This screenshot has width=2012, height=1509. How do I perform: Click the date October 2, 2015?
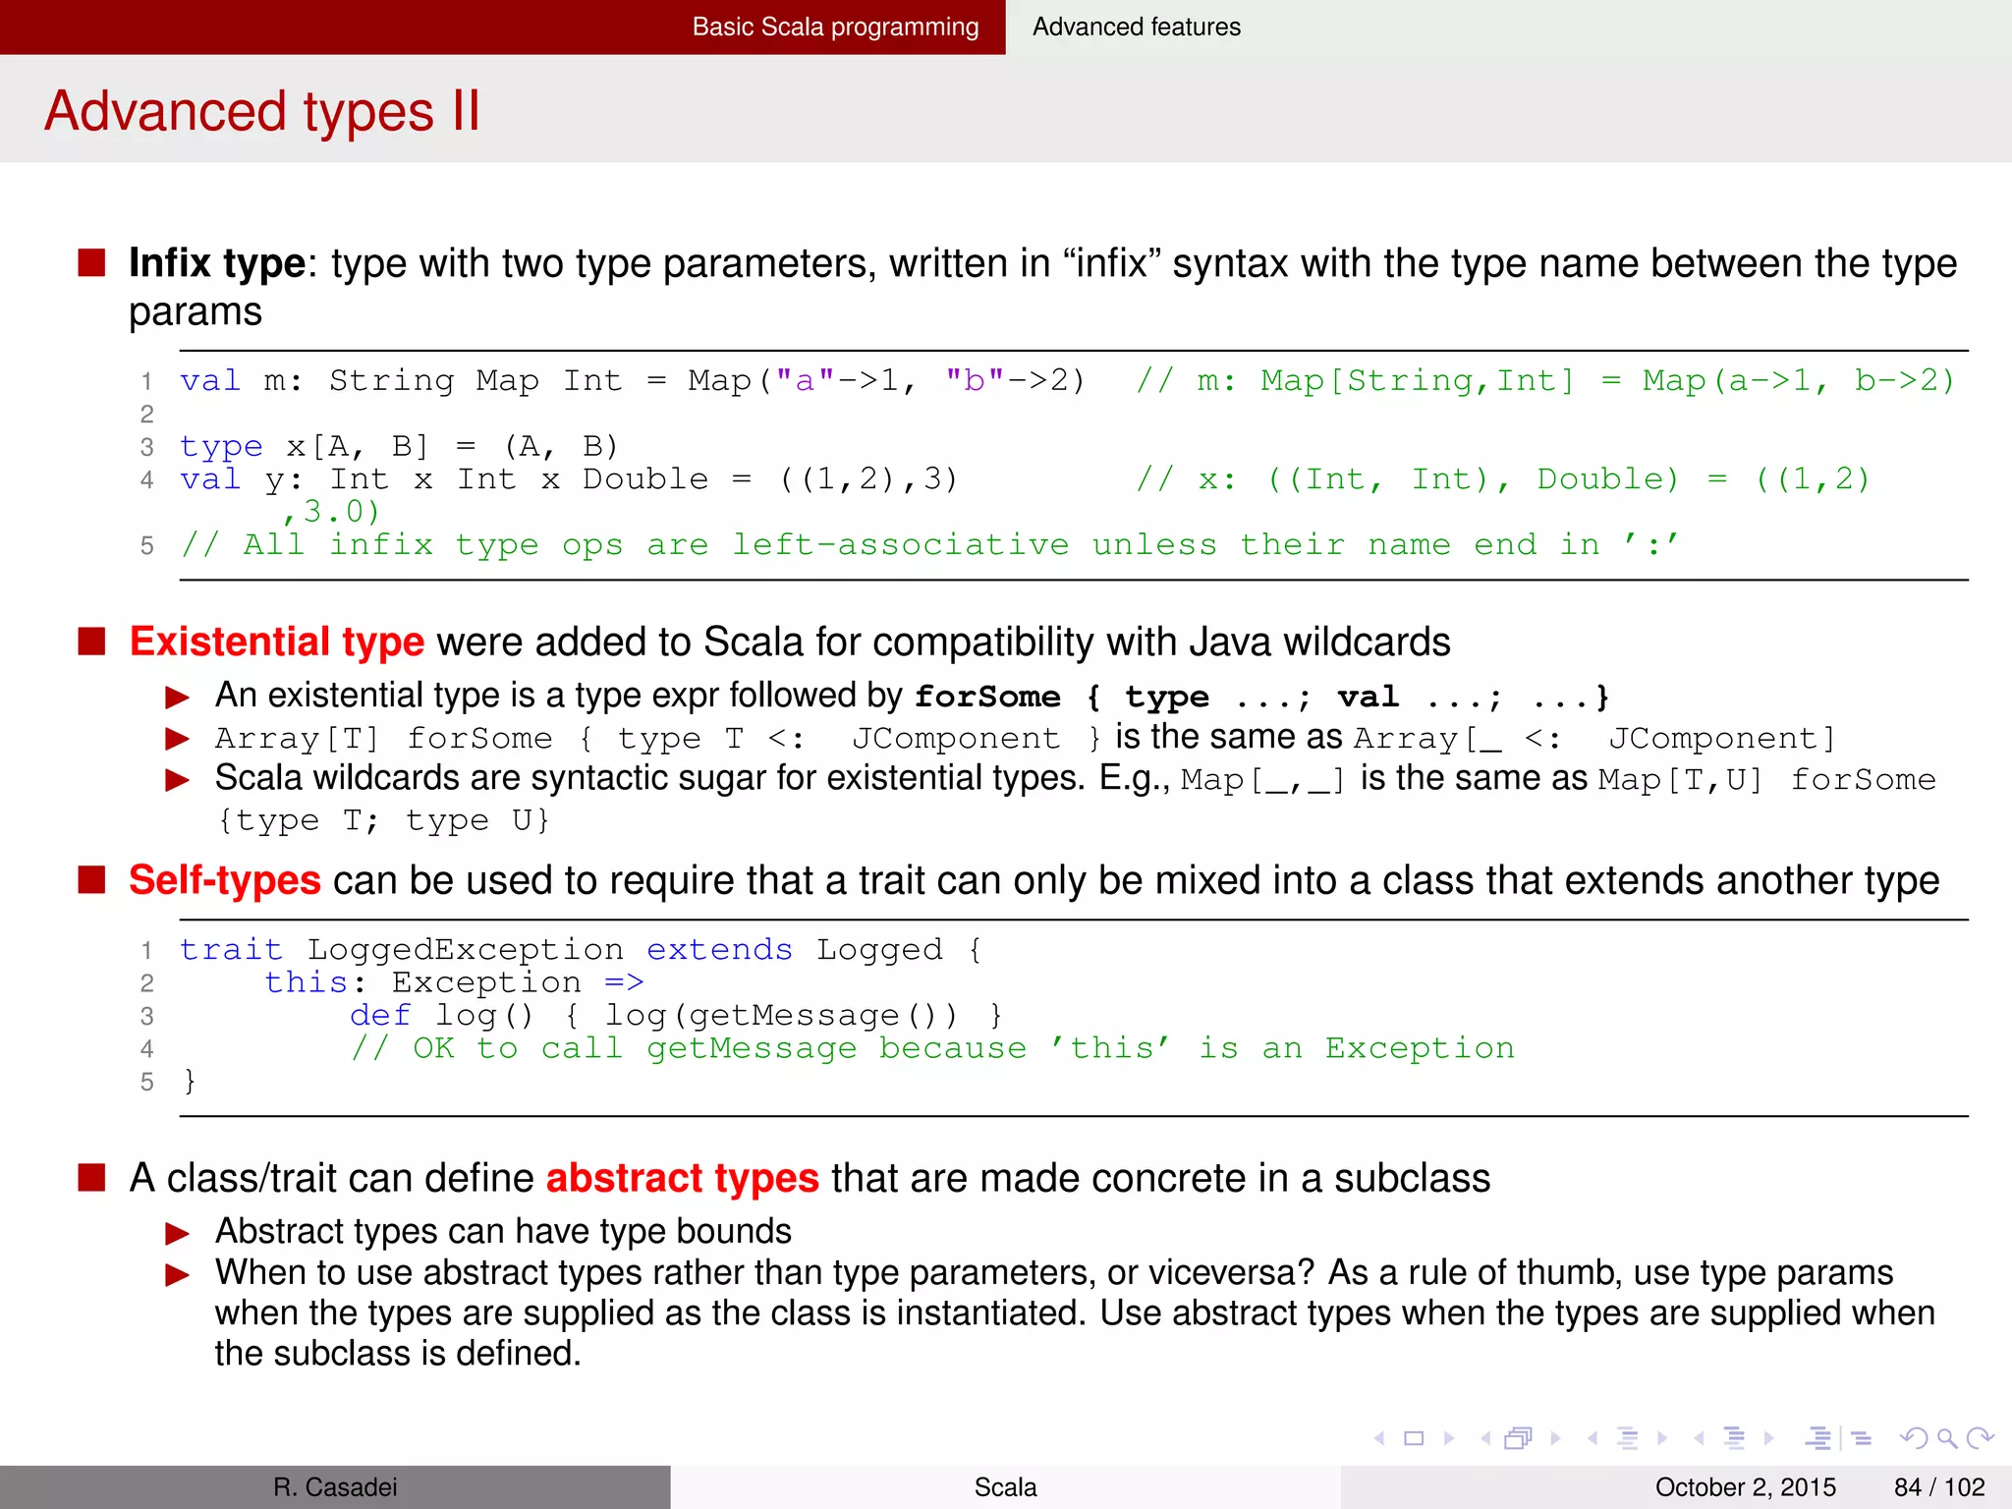(x=1745, y=1487)
